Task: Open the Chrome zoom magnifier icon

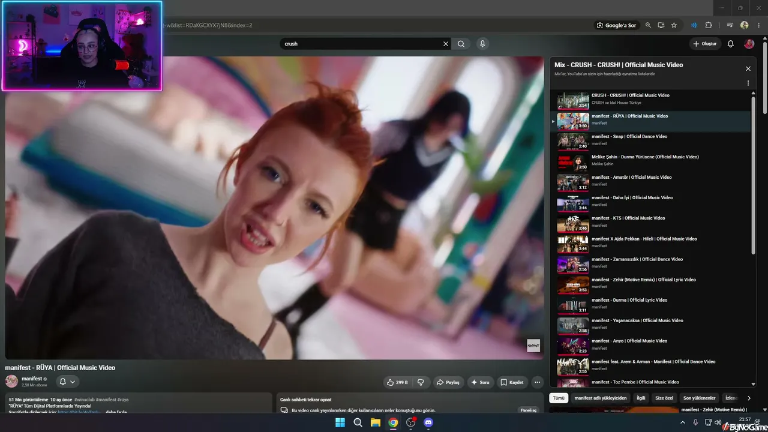Action: [648, 25]
